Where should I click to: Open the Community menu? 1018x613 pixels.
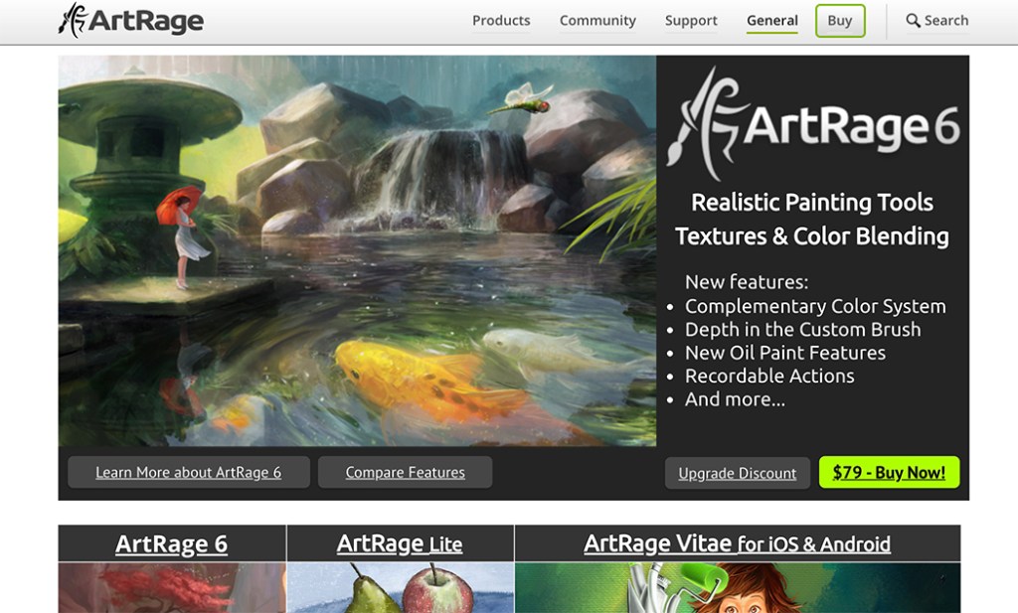597,21
